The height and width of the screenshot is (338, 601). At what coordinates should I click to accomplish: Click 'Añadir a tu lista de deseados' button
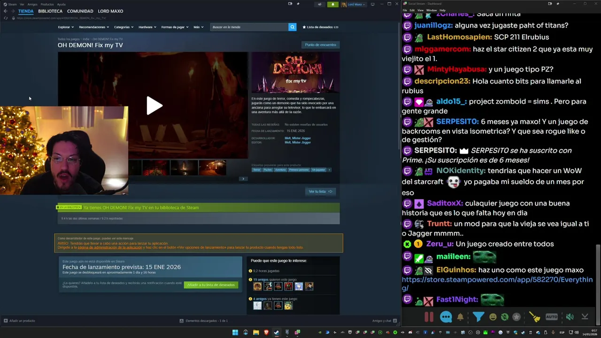(x=211, y=284)
